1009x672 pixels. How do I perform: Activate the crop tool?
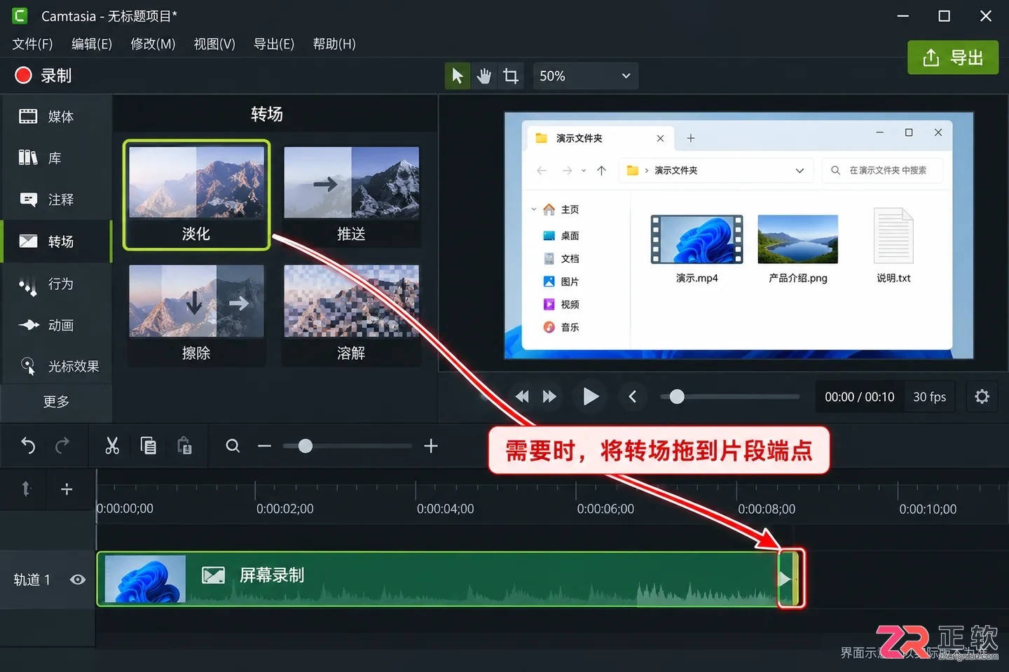click(512, 76)
